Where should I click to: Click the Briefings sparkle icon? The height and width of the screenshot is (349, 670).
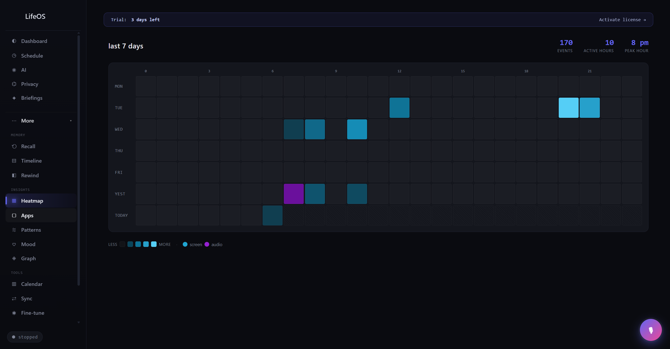pos(14,98)
